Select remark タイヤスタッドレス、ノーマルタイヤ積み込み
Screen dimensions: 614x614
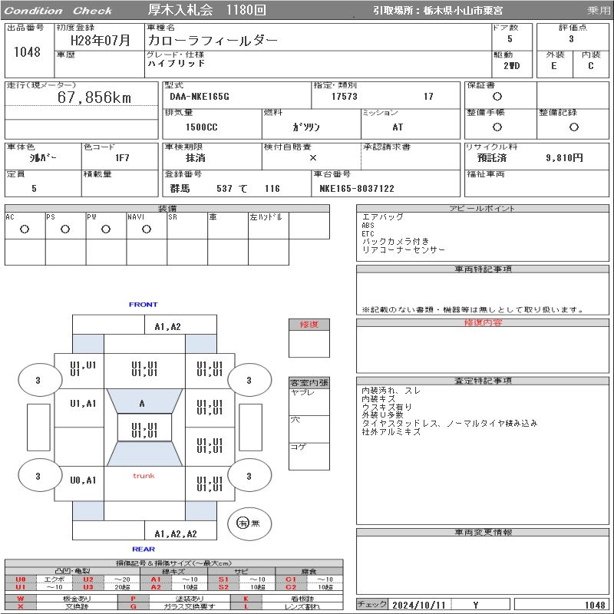[450, 424]
